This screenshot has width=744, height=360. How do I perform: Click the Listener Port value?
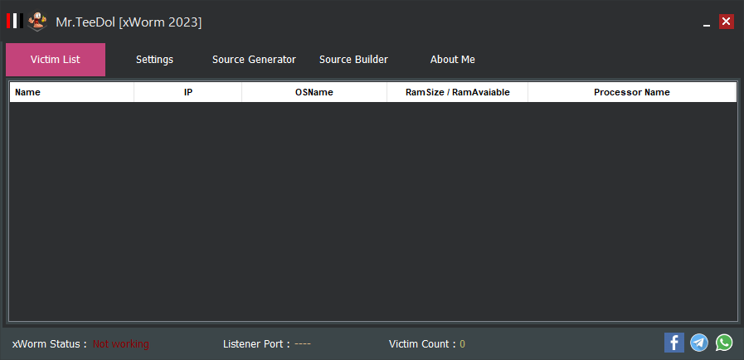(303, 343)
